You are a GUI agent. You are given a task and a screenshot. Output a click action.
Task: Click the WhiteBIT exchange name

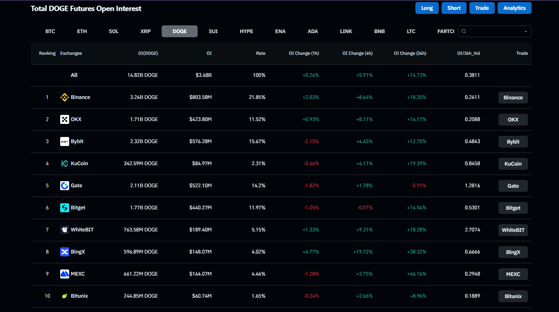[82, 230]
